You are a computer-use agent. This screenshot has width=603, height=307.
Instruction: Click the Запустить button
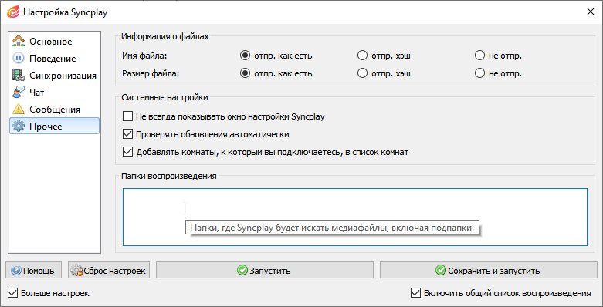tap(265, 271)
